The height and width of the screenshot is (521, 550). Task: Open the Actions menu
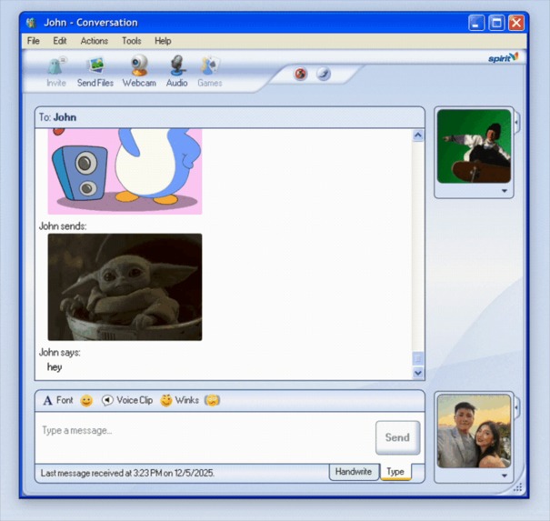(95, 41)
